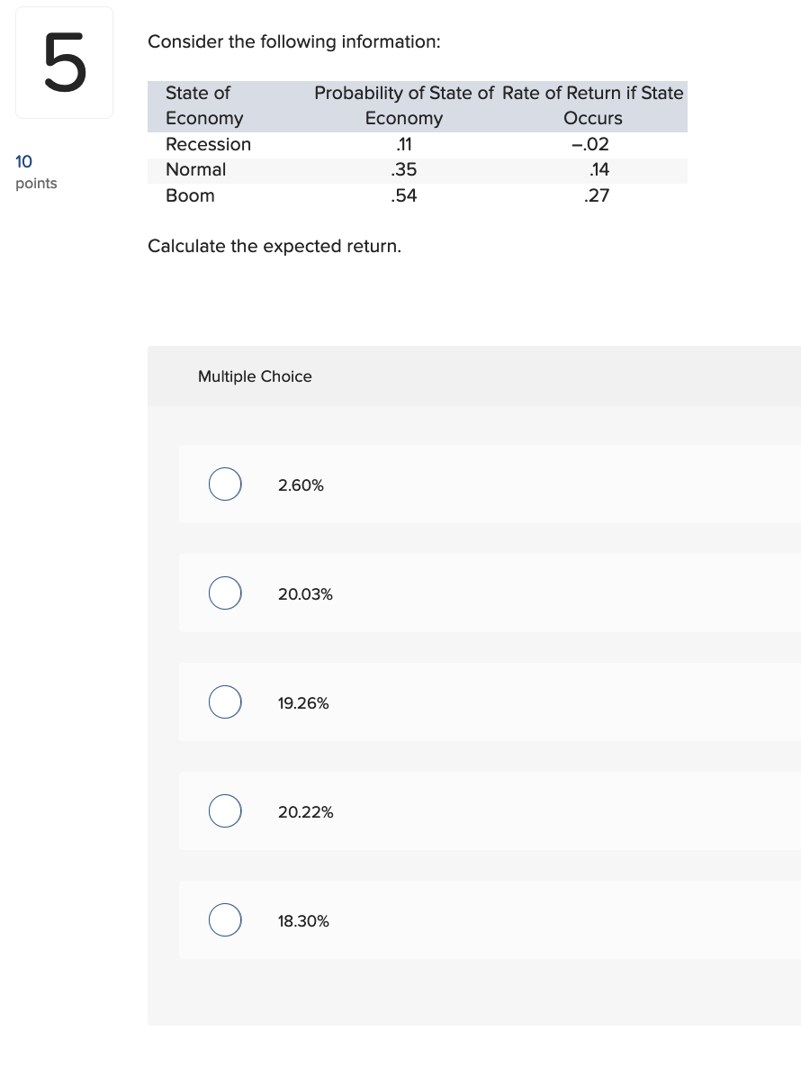Mark 20.22% as the answer

(x=225, y=811)
